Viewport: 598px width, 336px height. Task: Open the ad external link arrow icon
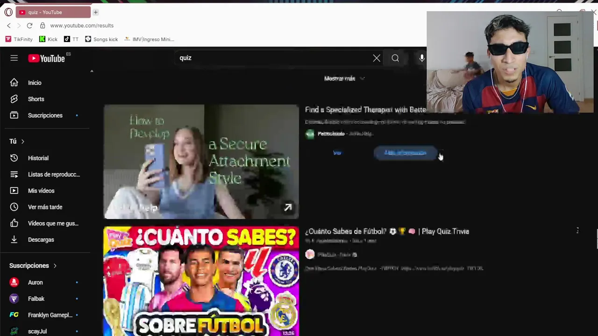288,208
